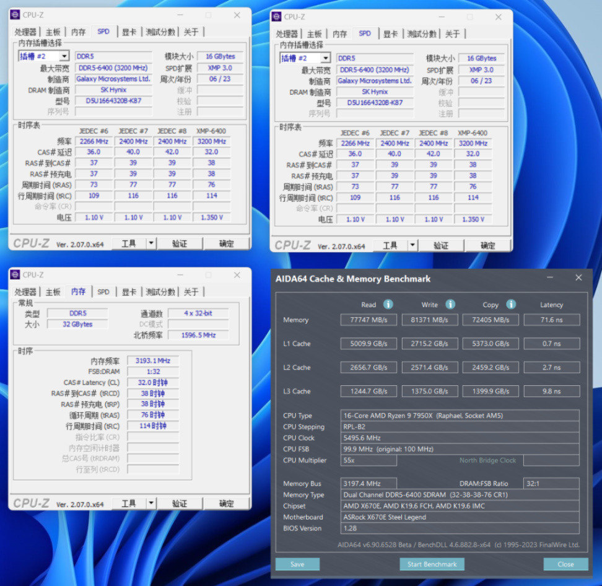Switch to 处理器 tab in top-left CPU-Z
Screen dimensions: 602x586
point(25,32)
